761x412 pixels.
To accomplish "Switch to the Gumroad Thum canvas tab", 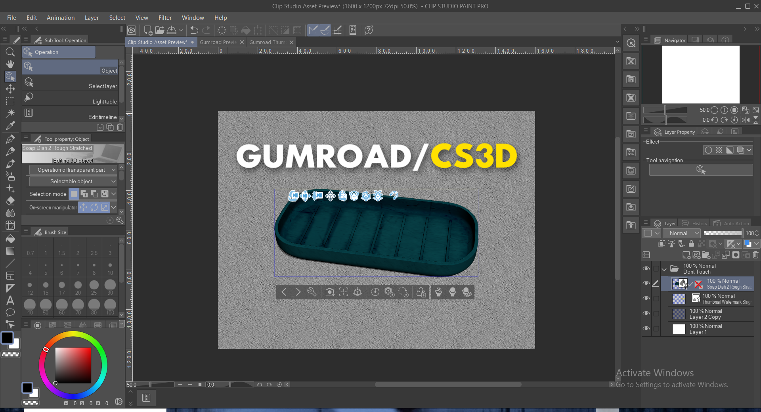I will [x=268, y=42].
